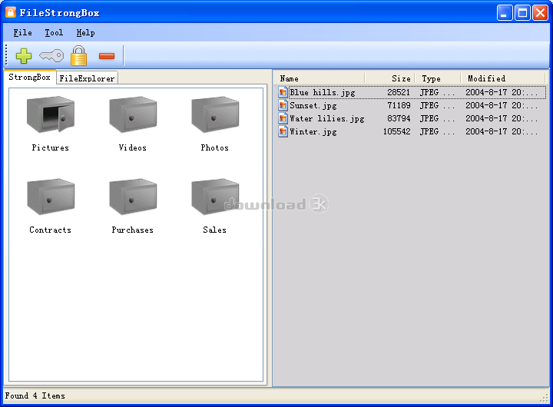This screenshot has width=553, height=407.
Task: Select the Water lilies.jpg file
Action: point(326,118)
